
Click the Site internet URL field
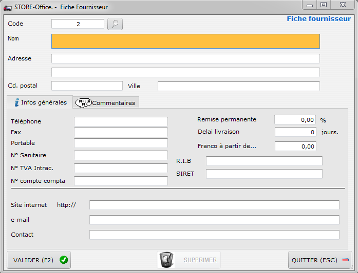tap(214, 205)
